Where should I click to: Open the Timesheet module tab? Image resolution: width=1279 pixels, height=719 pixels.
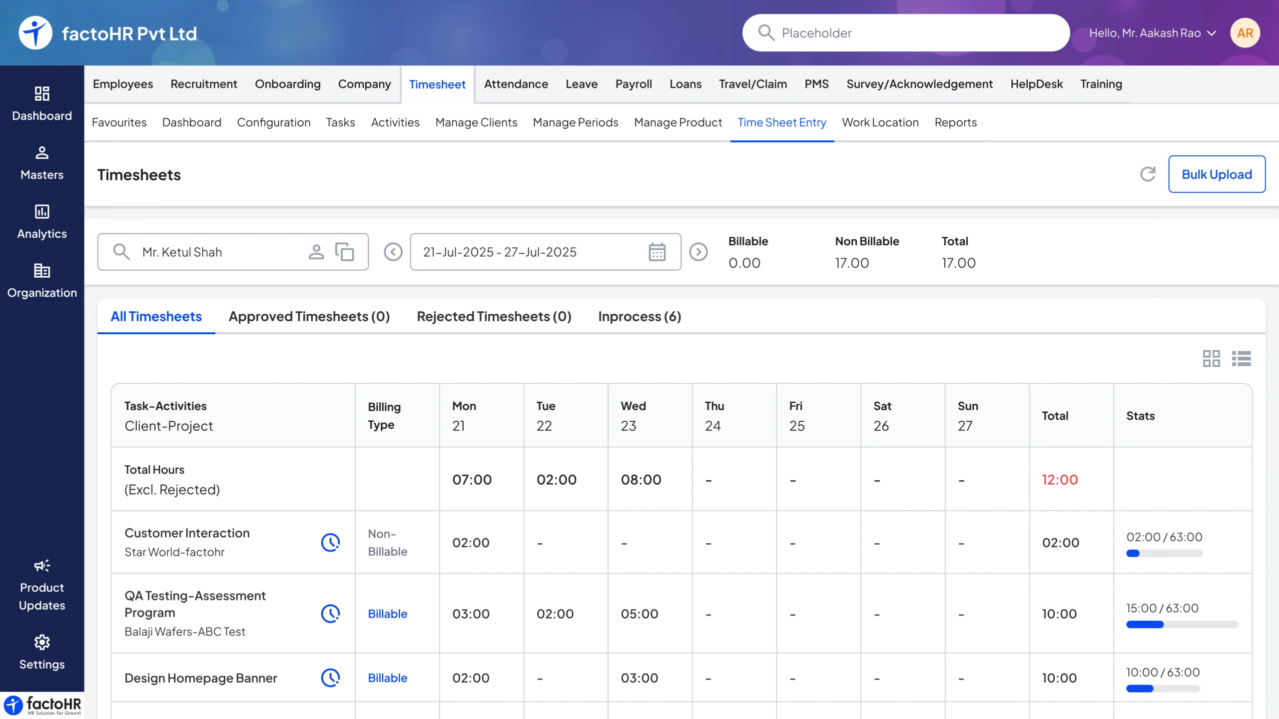[x=437, y=84]
